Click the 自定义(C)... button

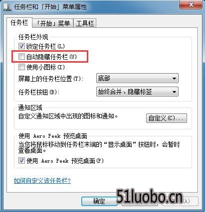click(167, 118)
